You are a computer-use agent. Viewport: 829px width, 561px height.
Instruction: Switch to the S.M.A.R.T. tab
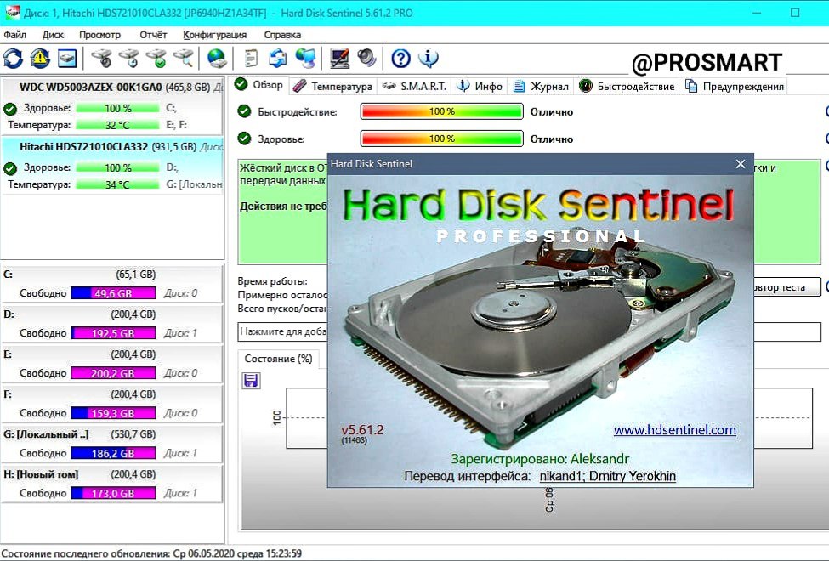415,86
